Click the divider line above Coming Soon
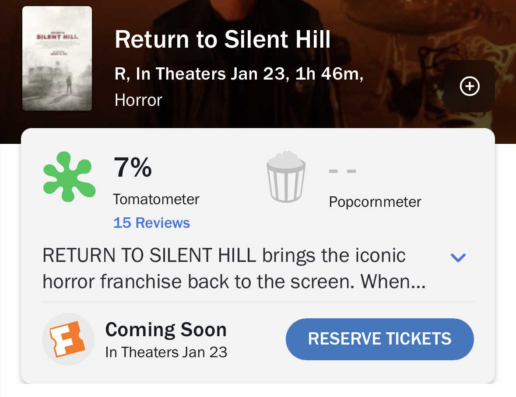 click(x=258, y=302)
